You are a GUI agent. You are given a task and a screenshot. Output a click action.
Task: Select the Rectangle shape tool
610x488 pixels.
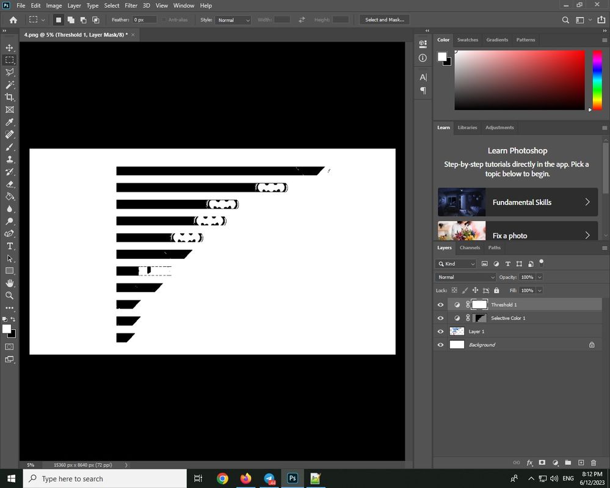9,271
